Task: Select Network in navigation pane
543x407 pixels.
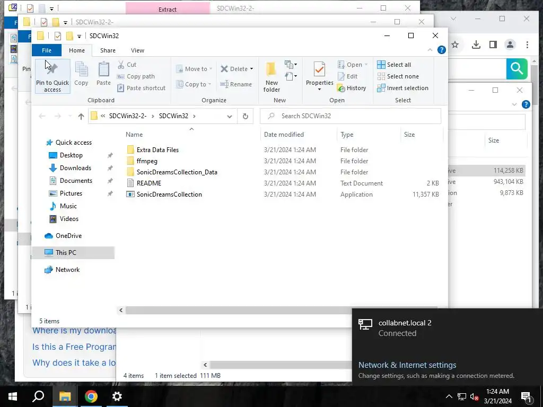Action: (x=67, y=270)
